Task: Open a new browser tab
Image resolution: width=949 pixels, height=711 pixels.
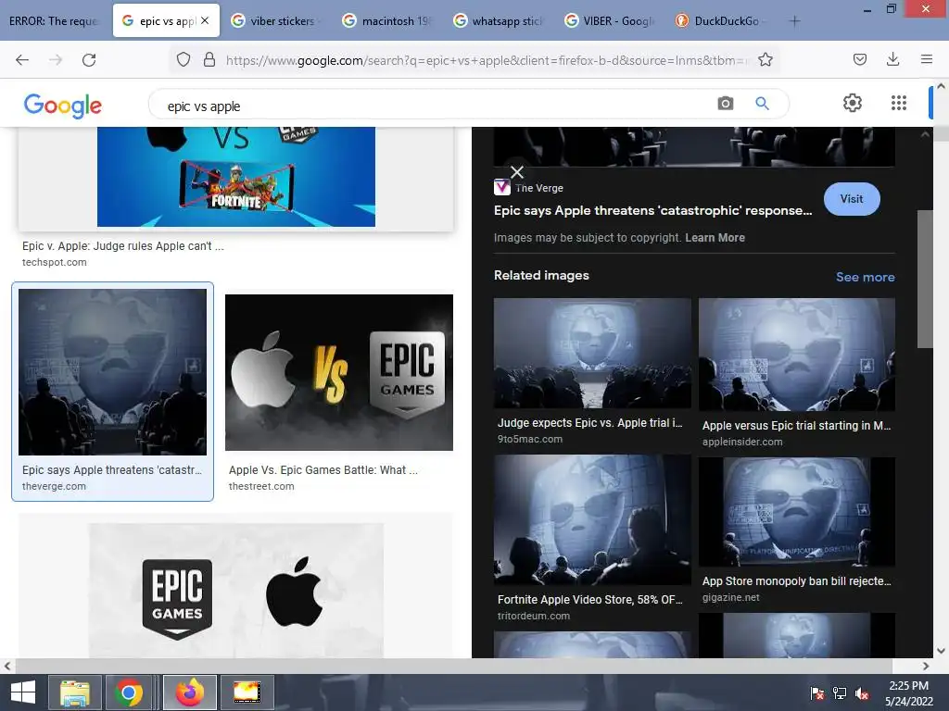Action: (x=794, y=21)
